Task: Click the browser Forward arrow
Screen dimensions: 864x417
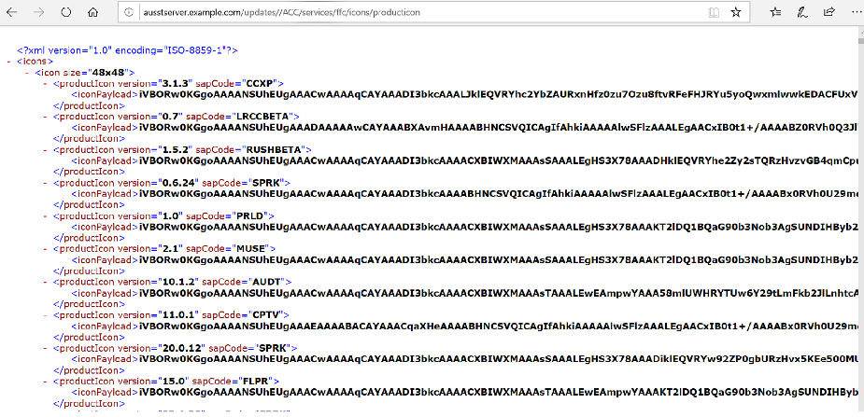Action: pos(38,12)
